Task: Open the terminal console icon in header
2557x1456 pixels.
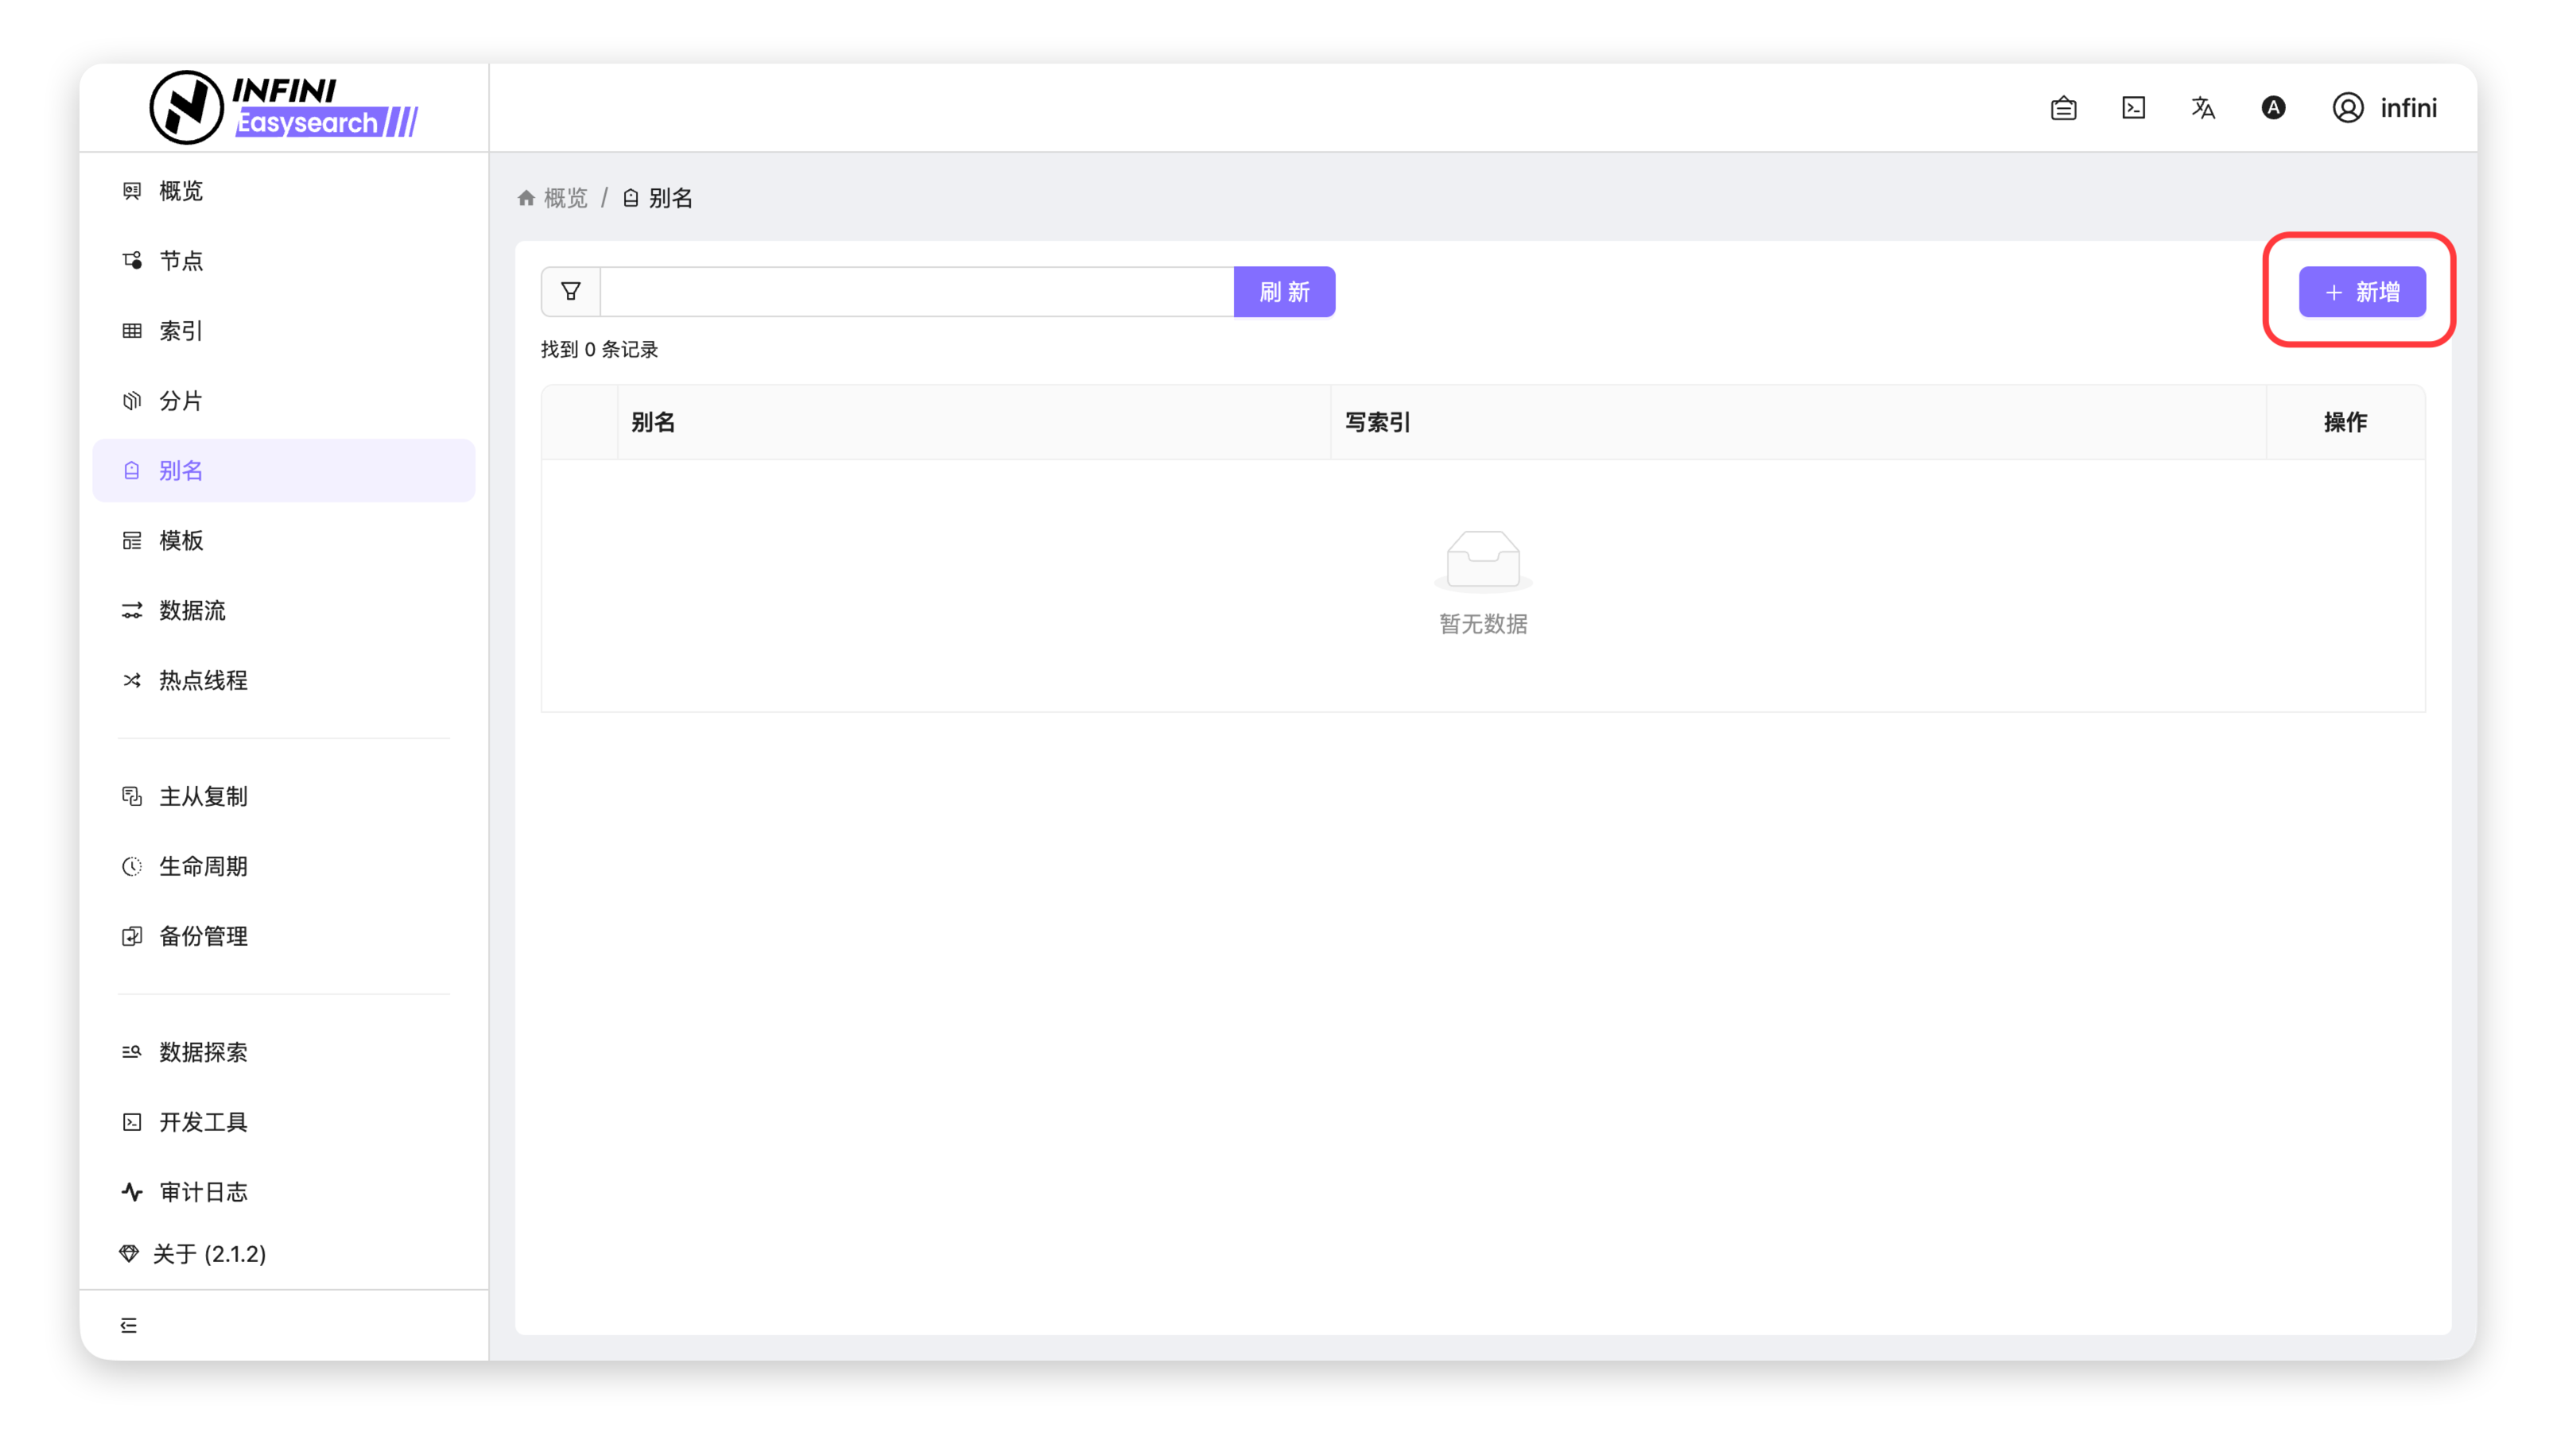Action: click(2133, 108)
